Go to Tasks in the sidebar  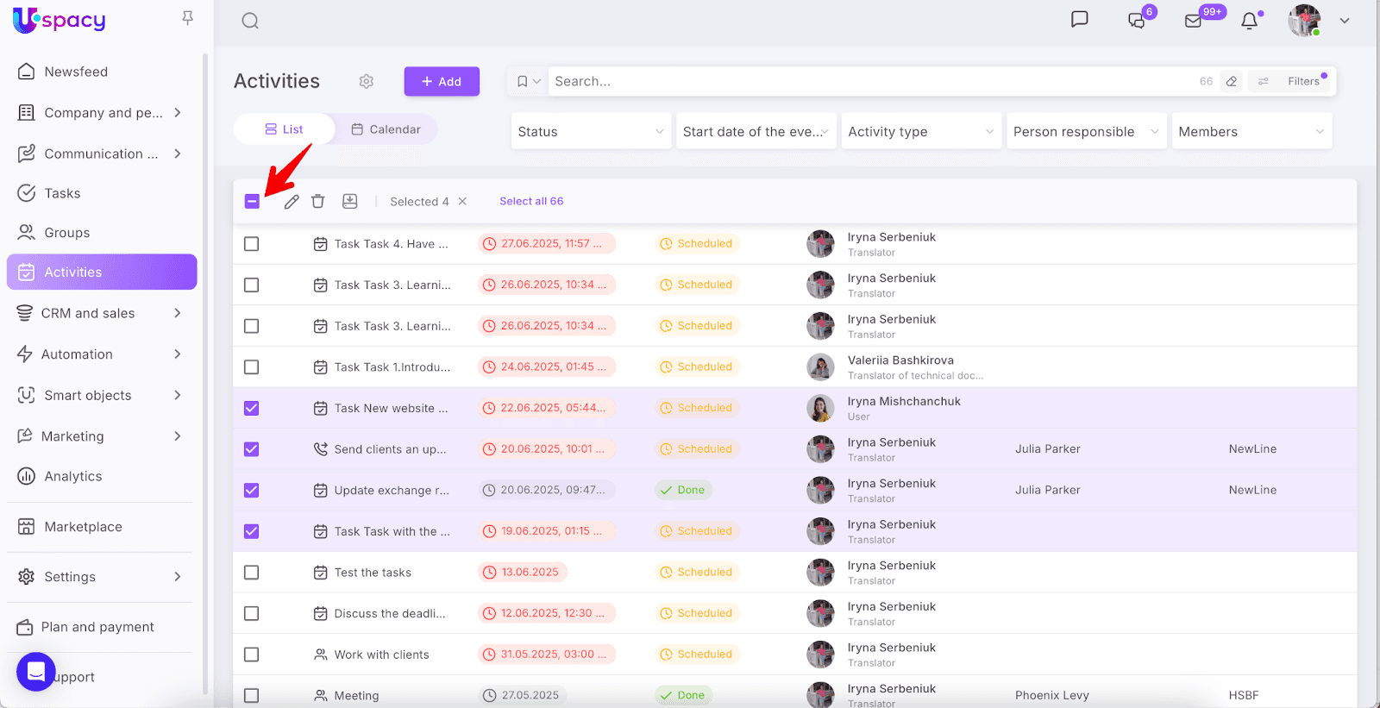(x=62, y=193)
